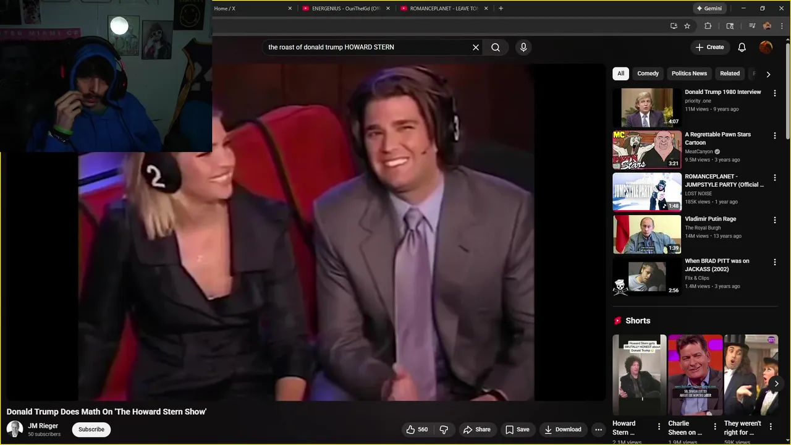Viewport: 791px width, 445px height.
Task: Start voice search with microphone icon
Action: [x=523, y=47]
